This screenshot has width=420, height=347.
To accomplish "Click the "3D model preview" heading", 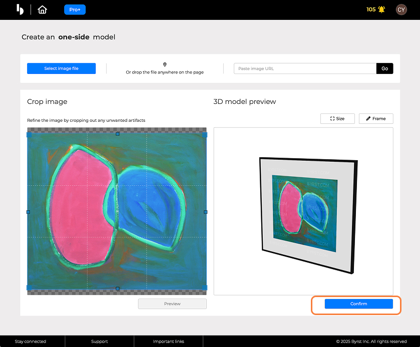I will coord(245,101).
